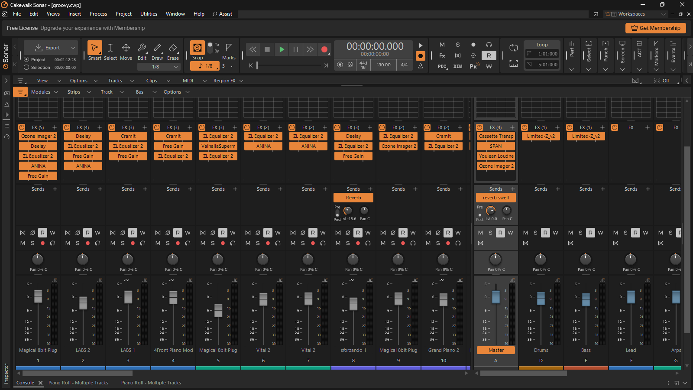Click the global Mute M button
Viewport: 693px width, 390px height.
tap(442, 45)
